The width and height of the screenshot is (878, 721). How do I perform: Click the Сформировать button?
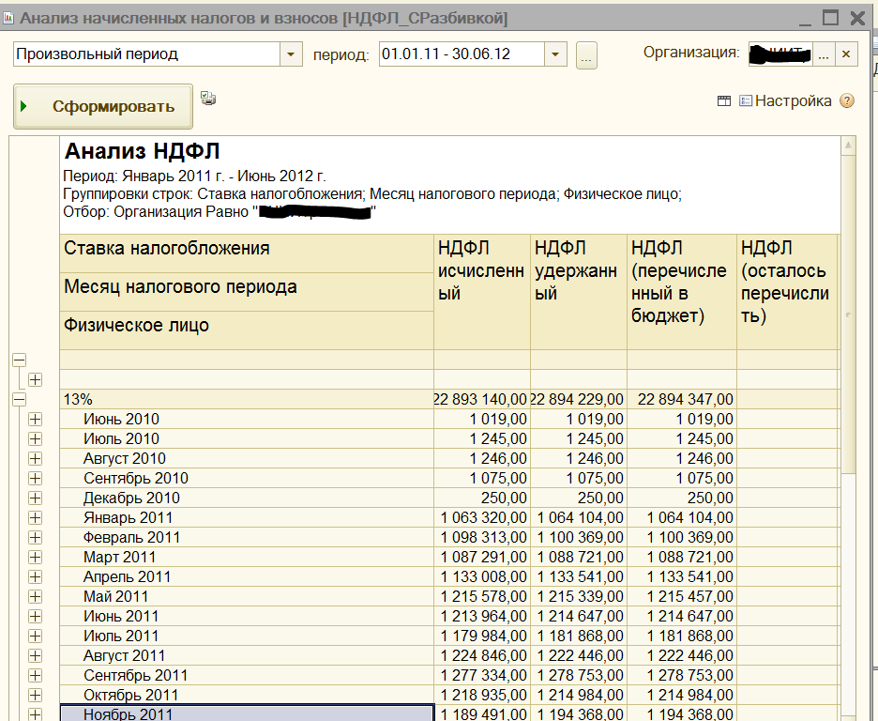tap(103, 106)
